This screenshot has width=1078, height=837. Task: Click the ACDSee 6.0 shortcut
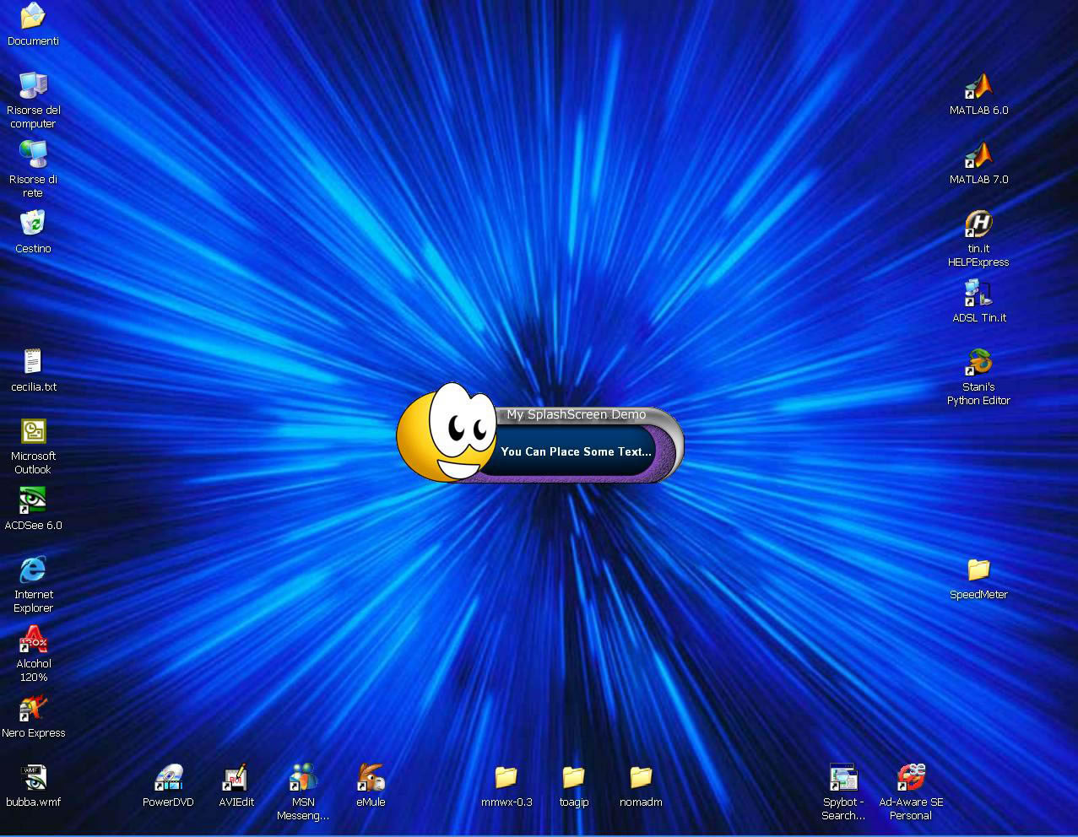[33, 502]
